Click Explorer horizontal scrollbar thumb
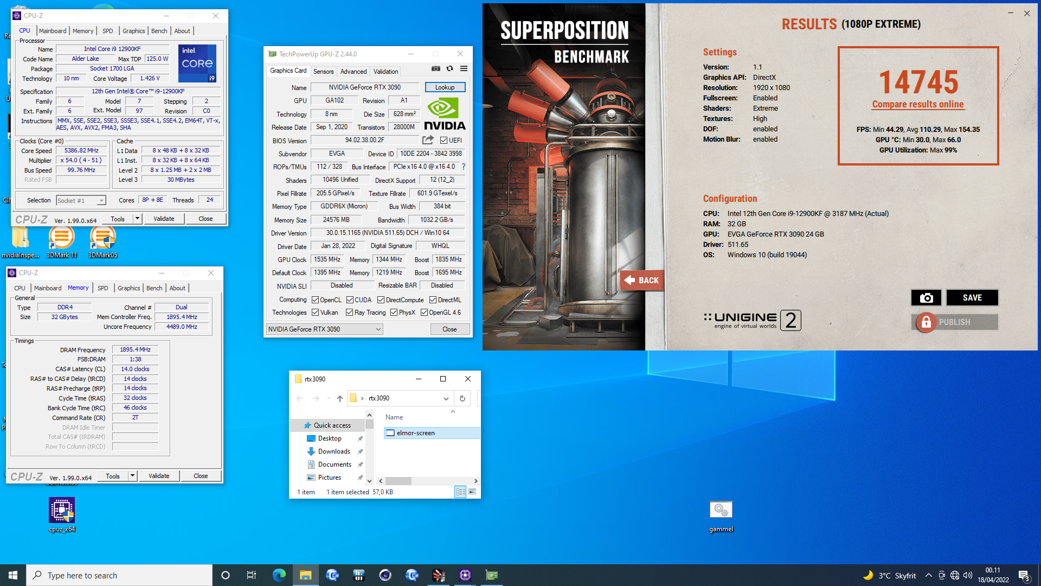 tap(399, 481)
